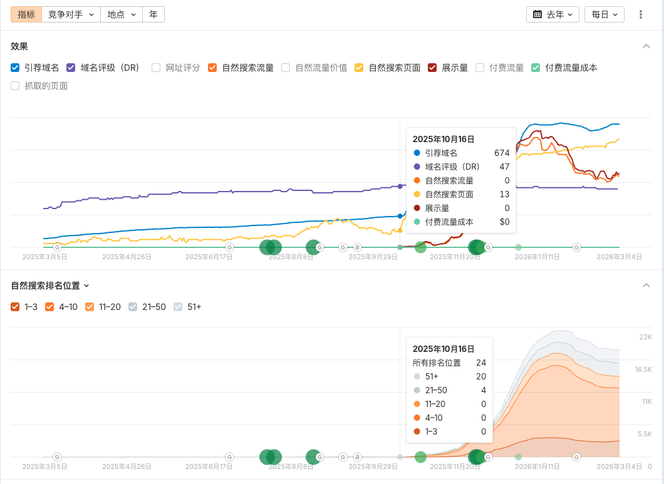This screenshot has width=664, height=484.
Task: Click green circle after 2025年9月29日 in 效果 chart
Action: tap(420, 247)
